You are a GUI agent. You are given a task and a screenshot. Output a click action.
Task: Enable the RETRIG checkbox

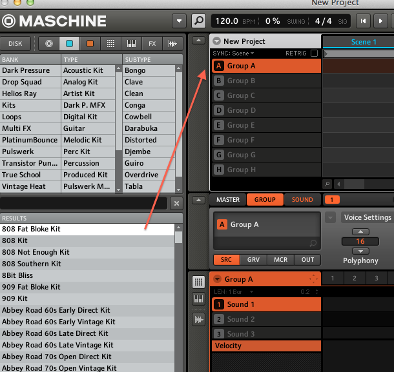(314, 53)
